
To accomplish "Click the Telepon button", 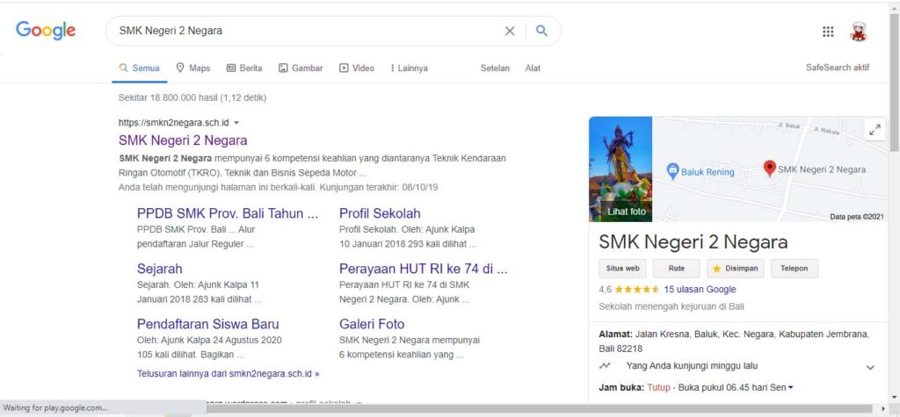I will coord(795,269).
